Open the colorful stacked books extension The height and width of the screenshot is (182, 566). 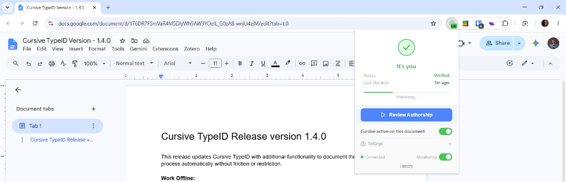coord(465,24)
